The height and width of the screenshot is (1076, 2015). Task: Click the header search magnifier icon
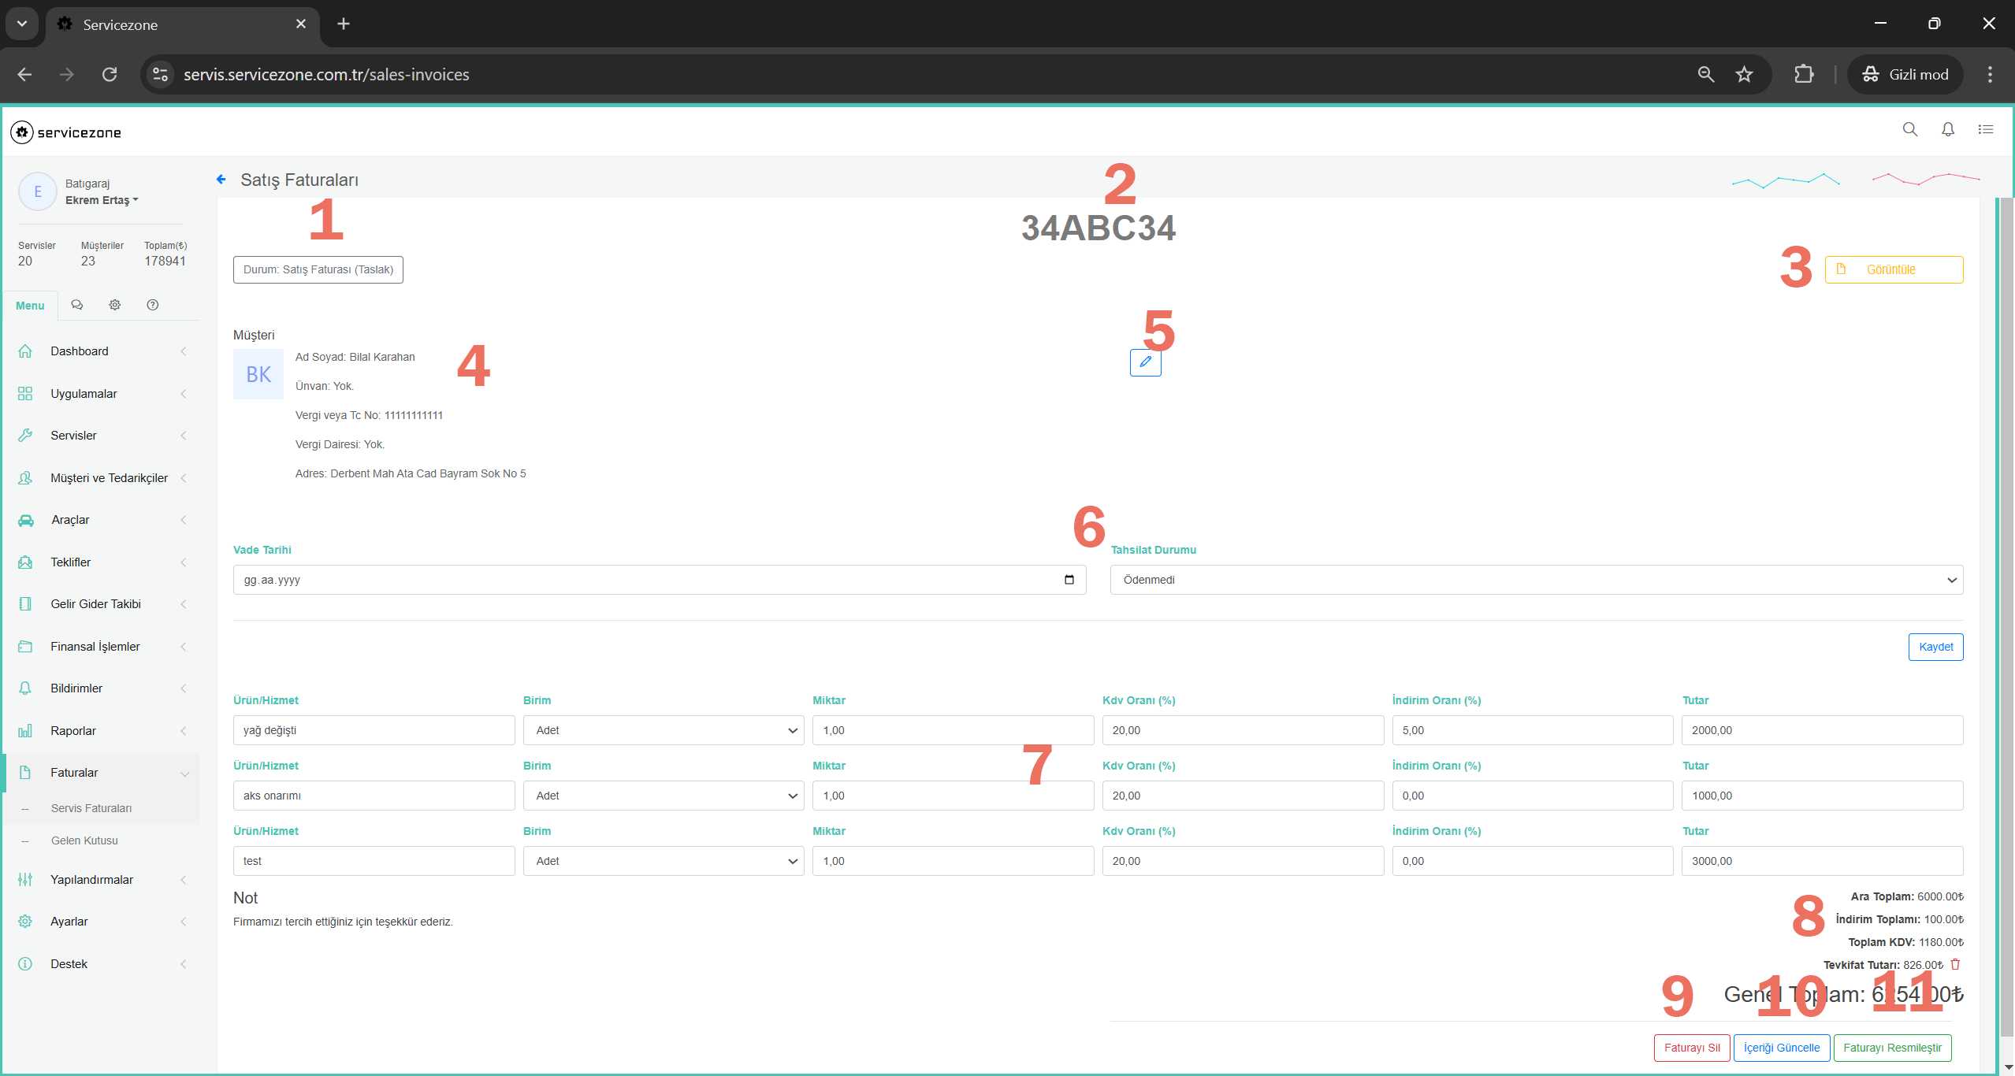click(1909, 130)
